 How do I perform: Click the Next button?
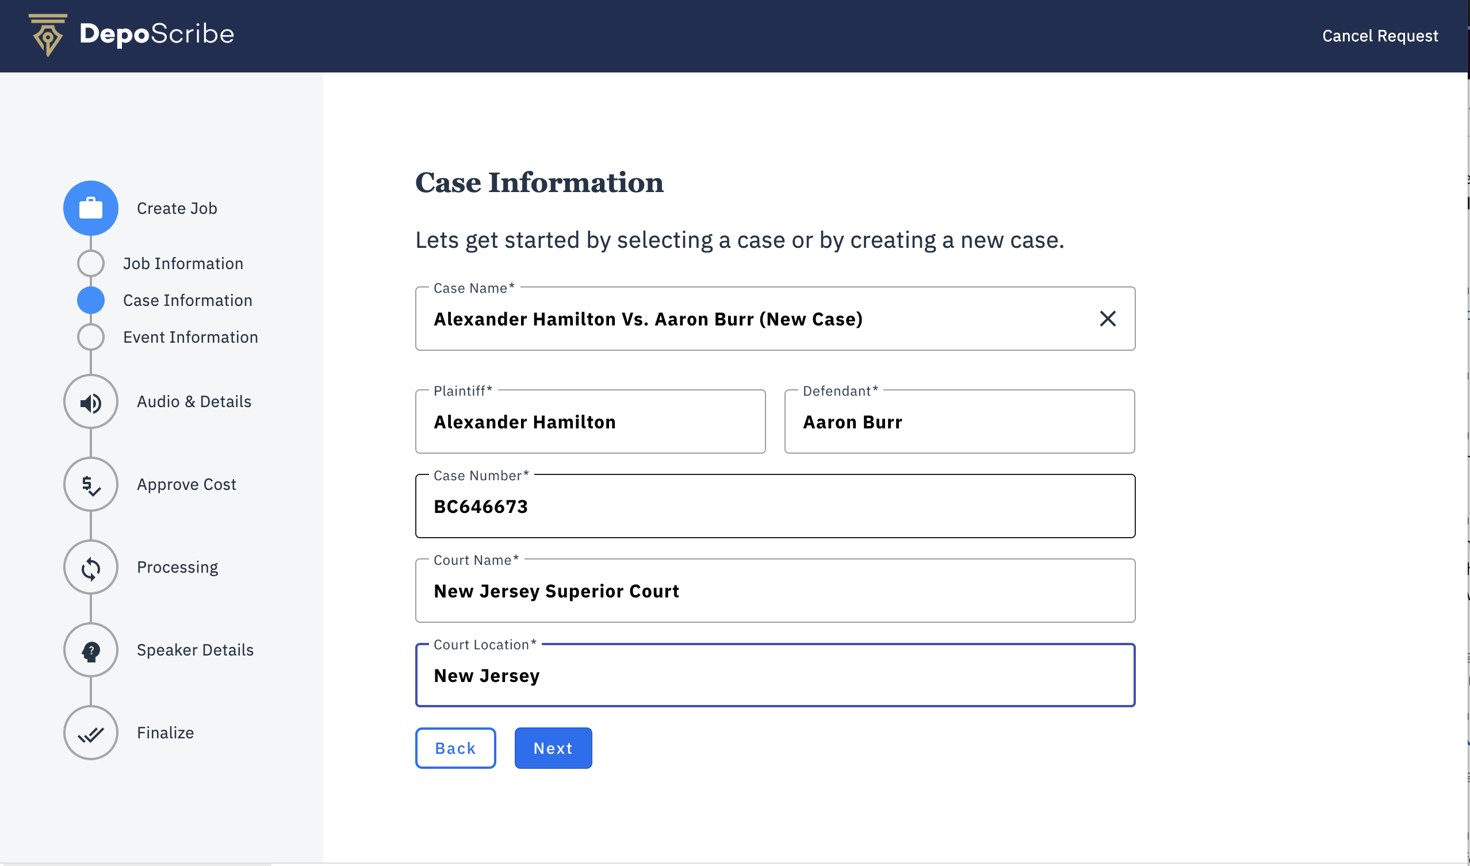pos(553,749)
